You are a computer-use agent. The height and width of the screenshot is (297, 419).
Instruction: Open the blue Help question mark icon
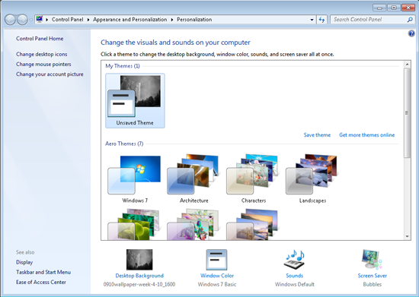point(411,33)
